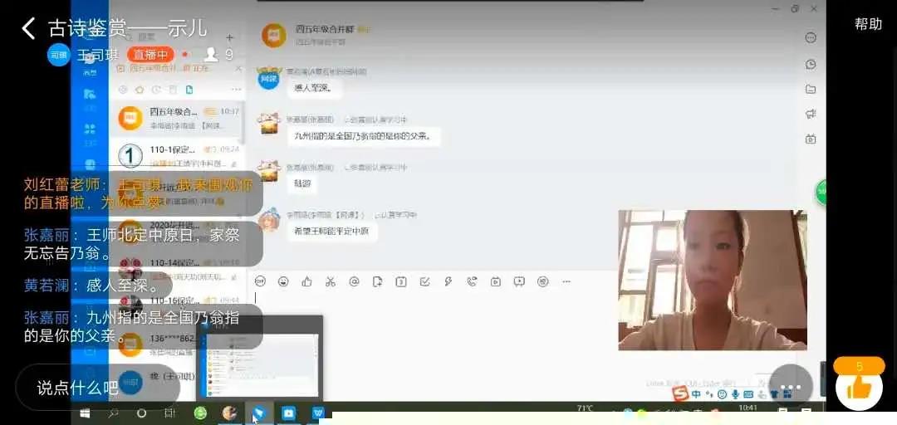Go back from the 古诗鉴赏 live stream
Viewport: 897px width, 425px height.
(x=28, y=27)
